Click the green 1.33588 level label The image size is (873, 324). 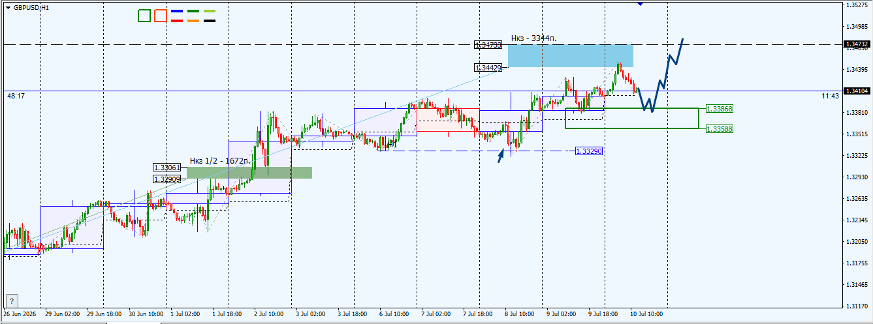tap(720, 129)
